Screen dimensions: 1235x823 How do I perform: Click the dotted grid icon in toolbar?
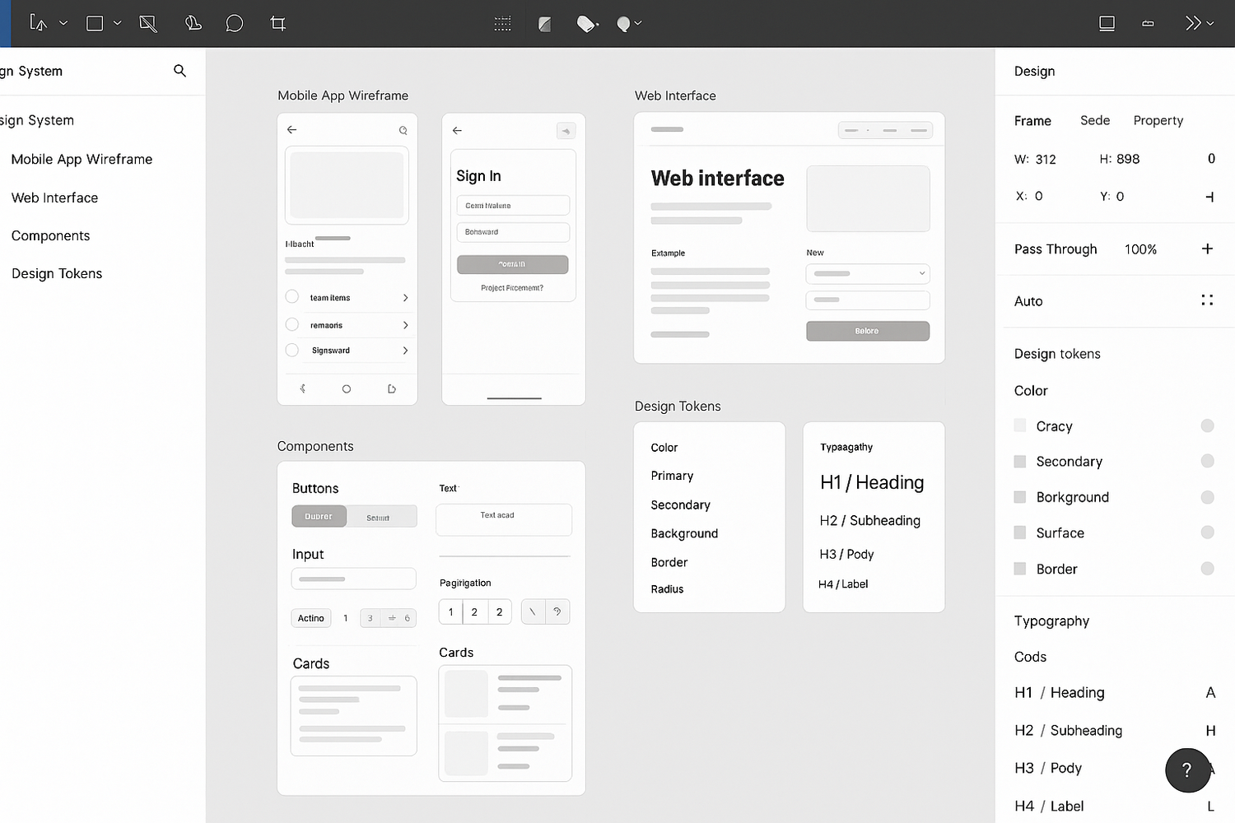point(502,24)
